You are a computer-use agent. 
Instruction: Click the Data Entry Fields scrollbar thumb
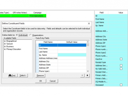pos(88,45)
